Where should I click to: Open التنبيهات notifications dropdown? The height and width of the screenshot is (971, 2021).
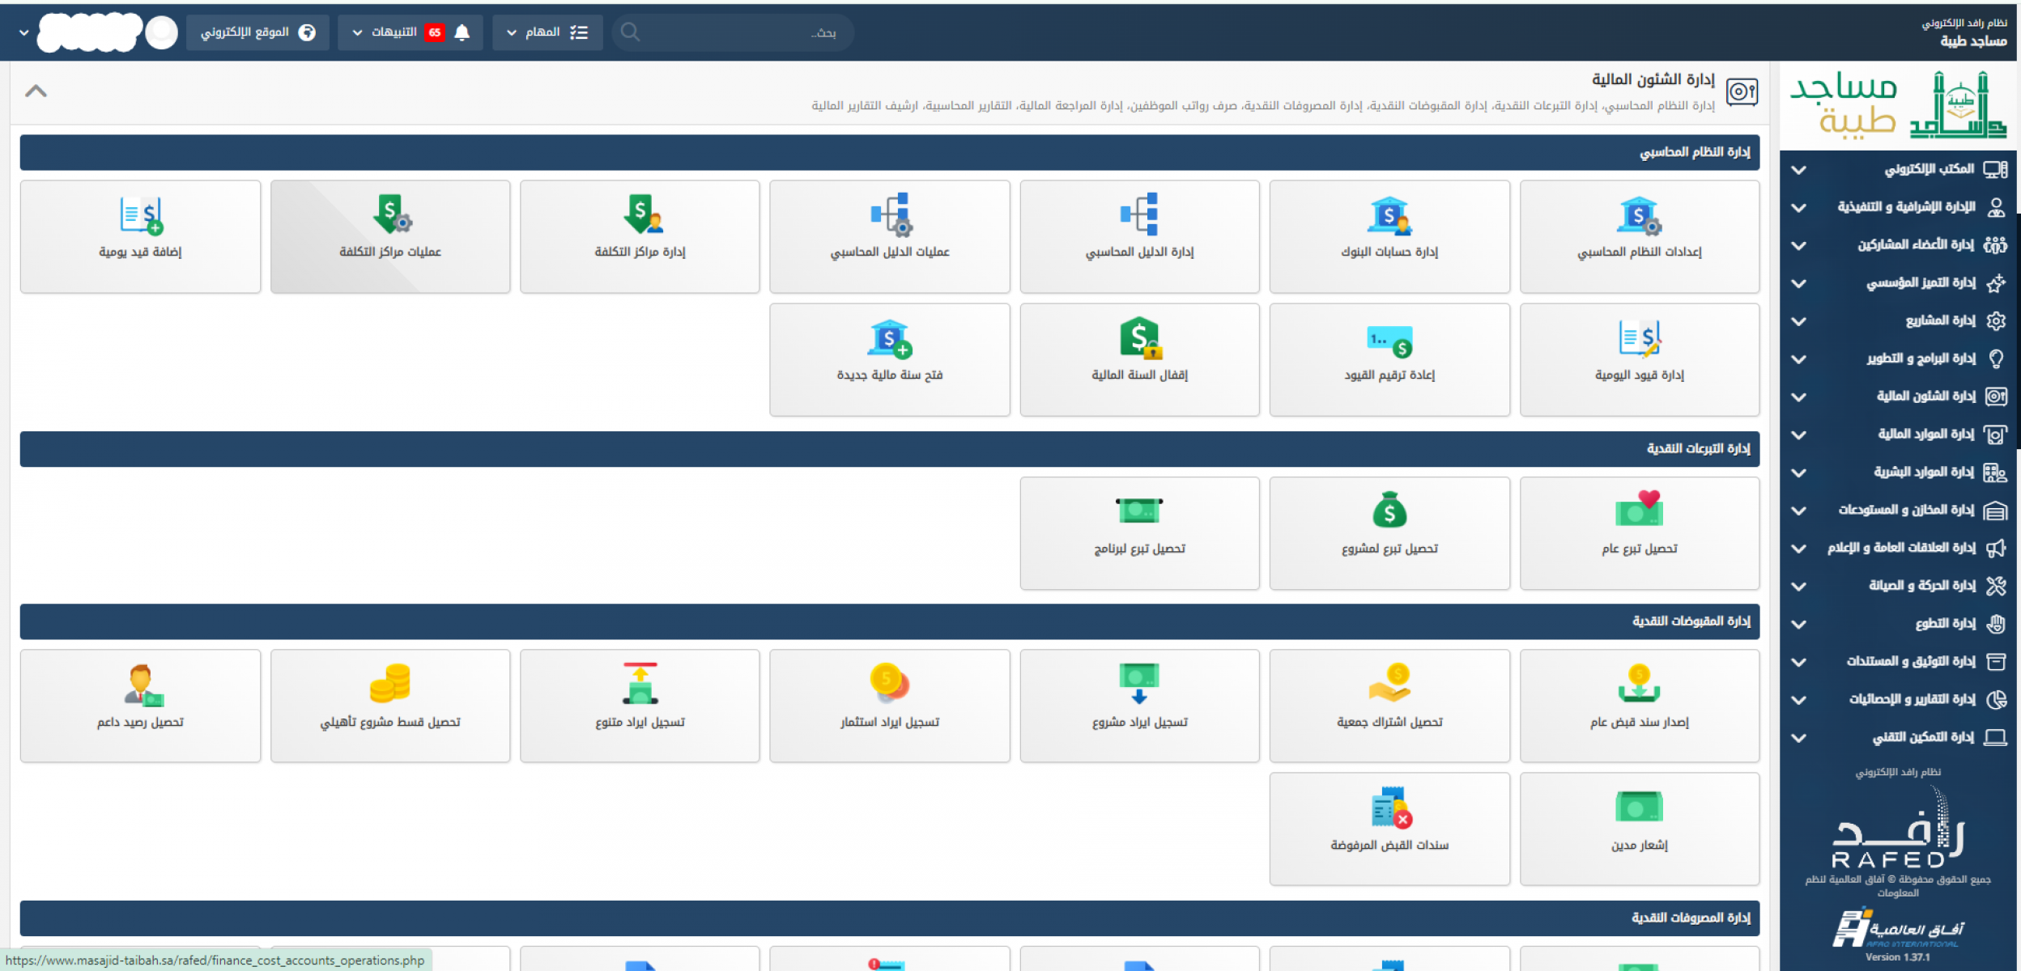coord(410,32)
